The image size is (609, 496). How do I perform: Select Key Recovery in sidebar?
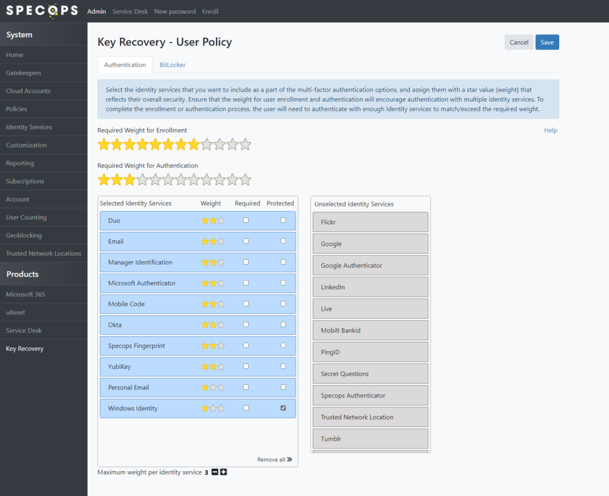(x=43, y=349)
